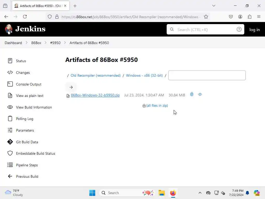Click the browser Forward arrow
Screen dimensions: 265x199
16,17
